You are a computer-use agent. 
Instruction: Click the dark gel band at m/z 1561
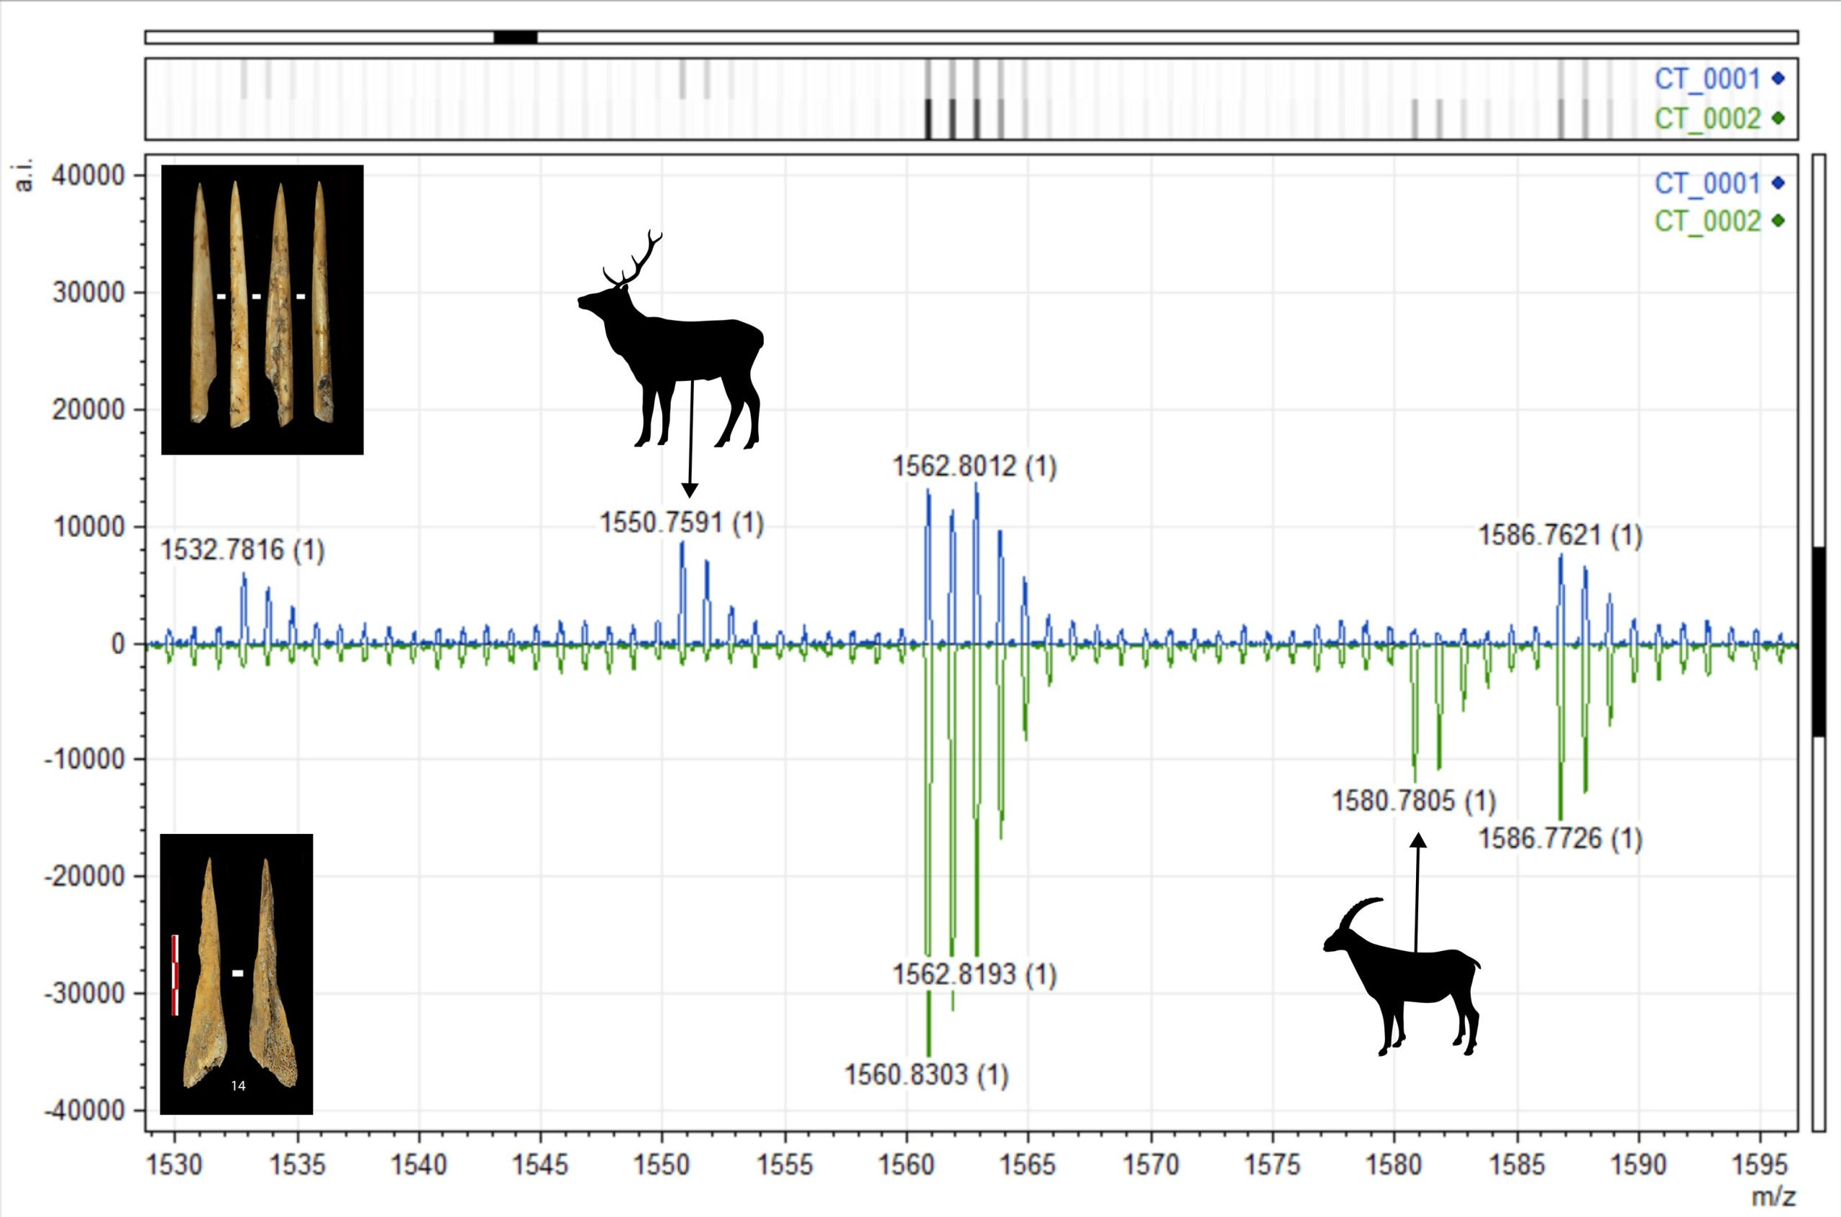point(927,119)
